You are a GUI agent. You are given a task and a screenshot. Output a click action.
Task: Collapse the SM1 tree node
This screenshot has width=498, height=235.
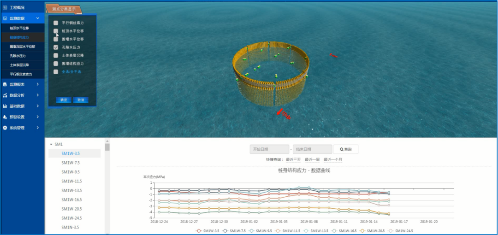click(x=51, y=145)
